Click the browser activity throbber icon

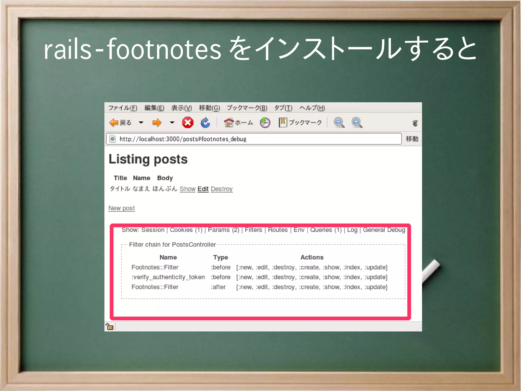tap(415, 123)
